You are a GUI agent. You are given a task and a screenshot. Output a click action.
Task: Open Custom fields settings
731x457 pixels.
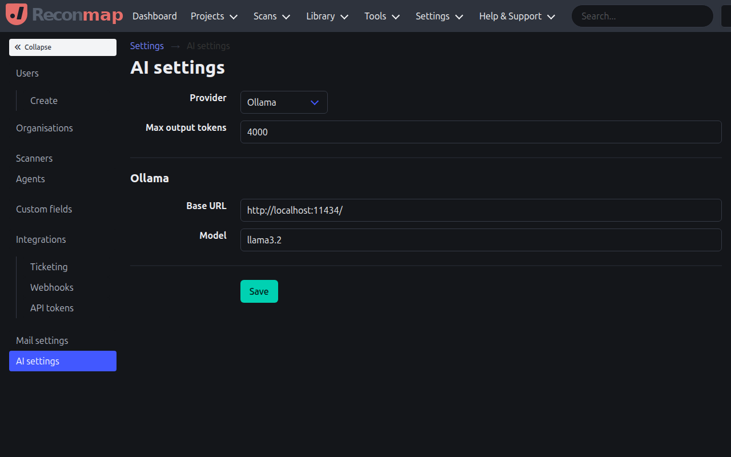point(44,209)
